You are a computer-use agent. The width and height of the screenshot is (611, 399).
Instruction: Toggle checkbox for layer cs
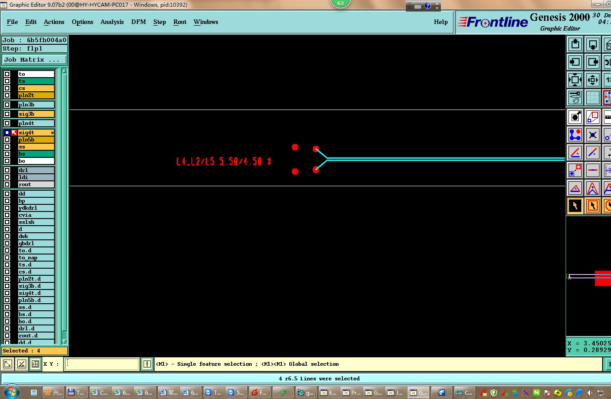tap(7, 88)
